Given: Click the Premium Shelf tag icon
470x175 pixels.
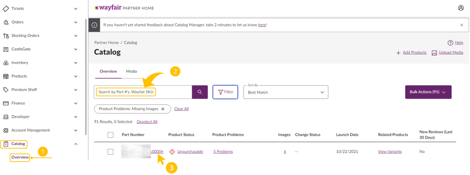Looking at the screenshot, I should coord(6,90).
